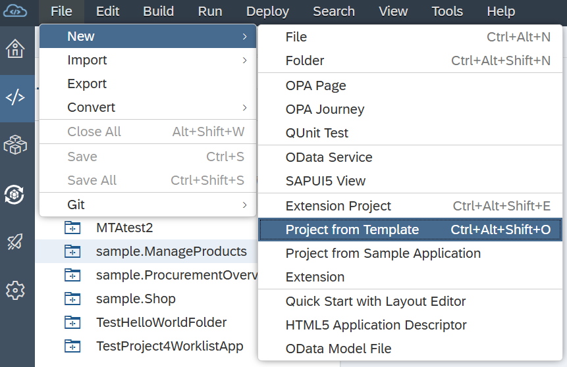567x367 pixels.
Task: Select the TestHelloWorldFolder project
Action: click(x=161, y=322)
